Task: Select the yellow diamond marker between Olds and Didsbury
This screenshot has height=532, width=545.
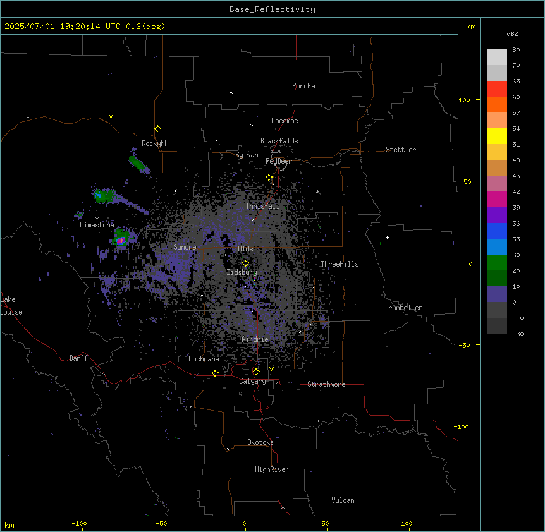Action: point(245,263)
